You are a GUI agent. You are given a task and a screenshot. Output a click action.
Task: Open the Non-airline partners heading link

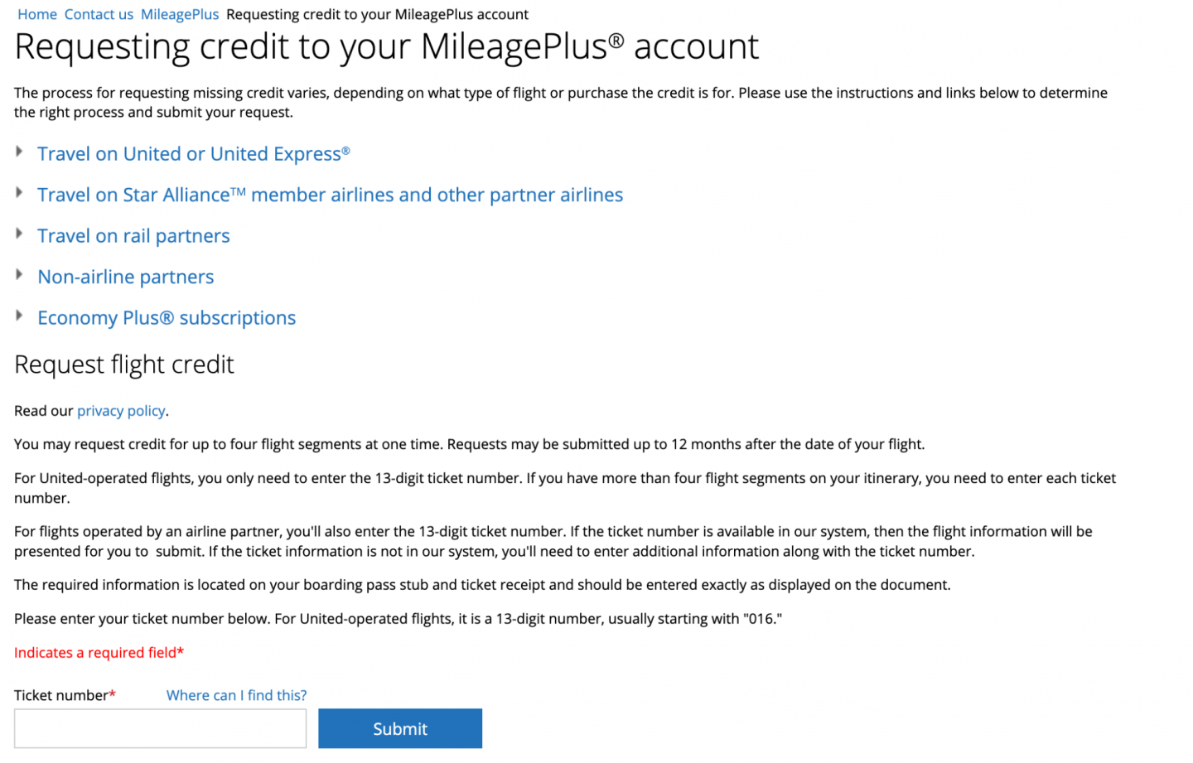click(x=125, y=278)
